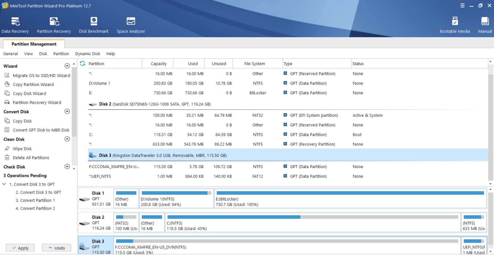Collapse the pending Convert Disk 3 operation
This screenshot has height=261, width=494.
coord(4,184)
